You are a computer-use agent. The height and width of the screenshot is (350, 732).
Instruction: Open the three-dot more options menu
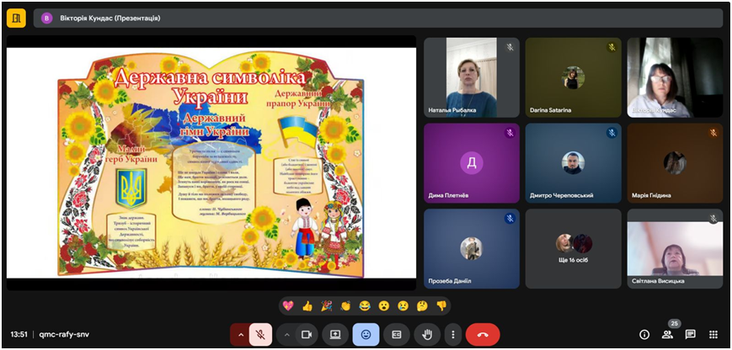point(453,334)
